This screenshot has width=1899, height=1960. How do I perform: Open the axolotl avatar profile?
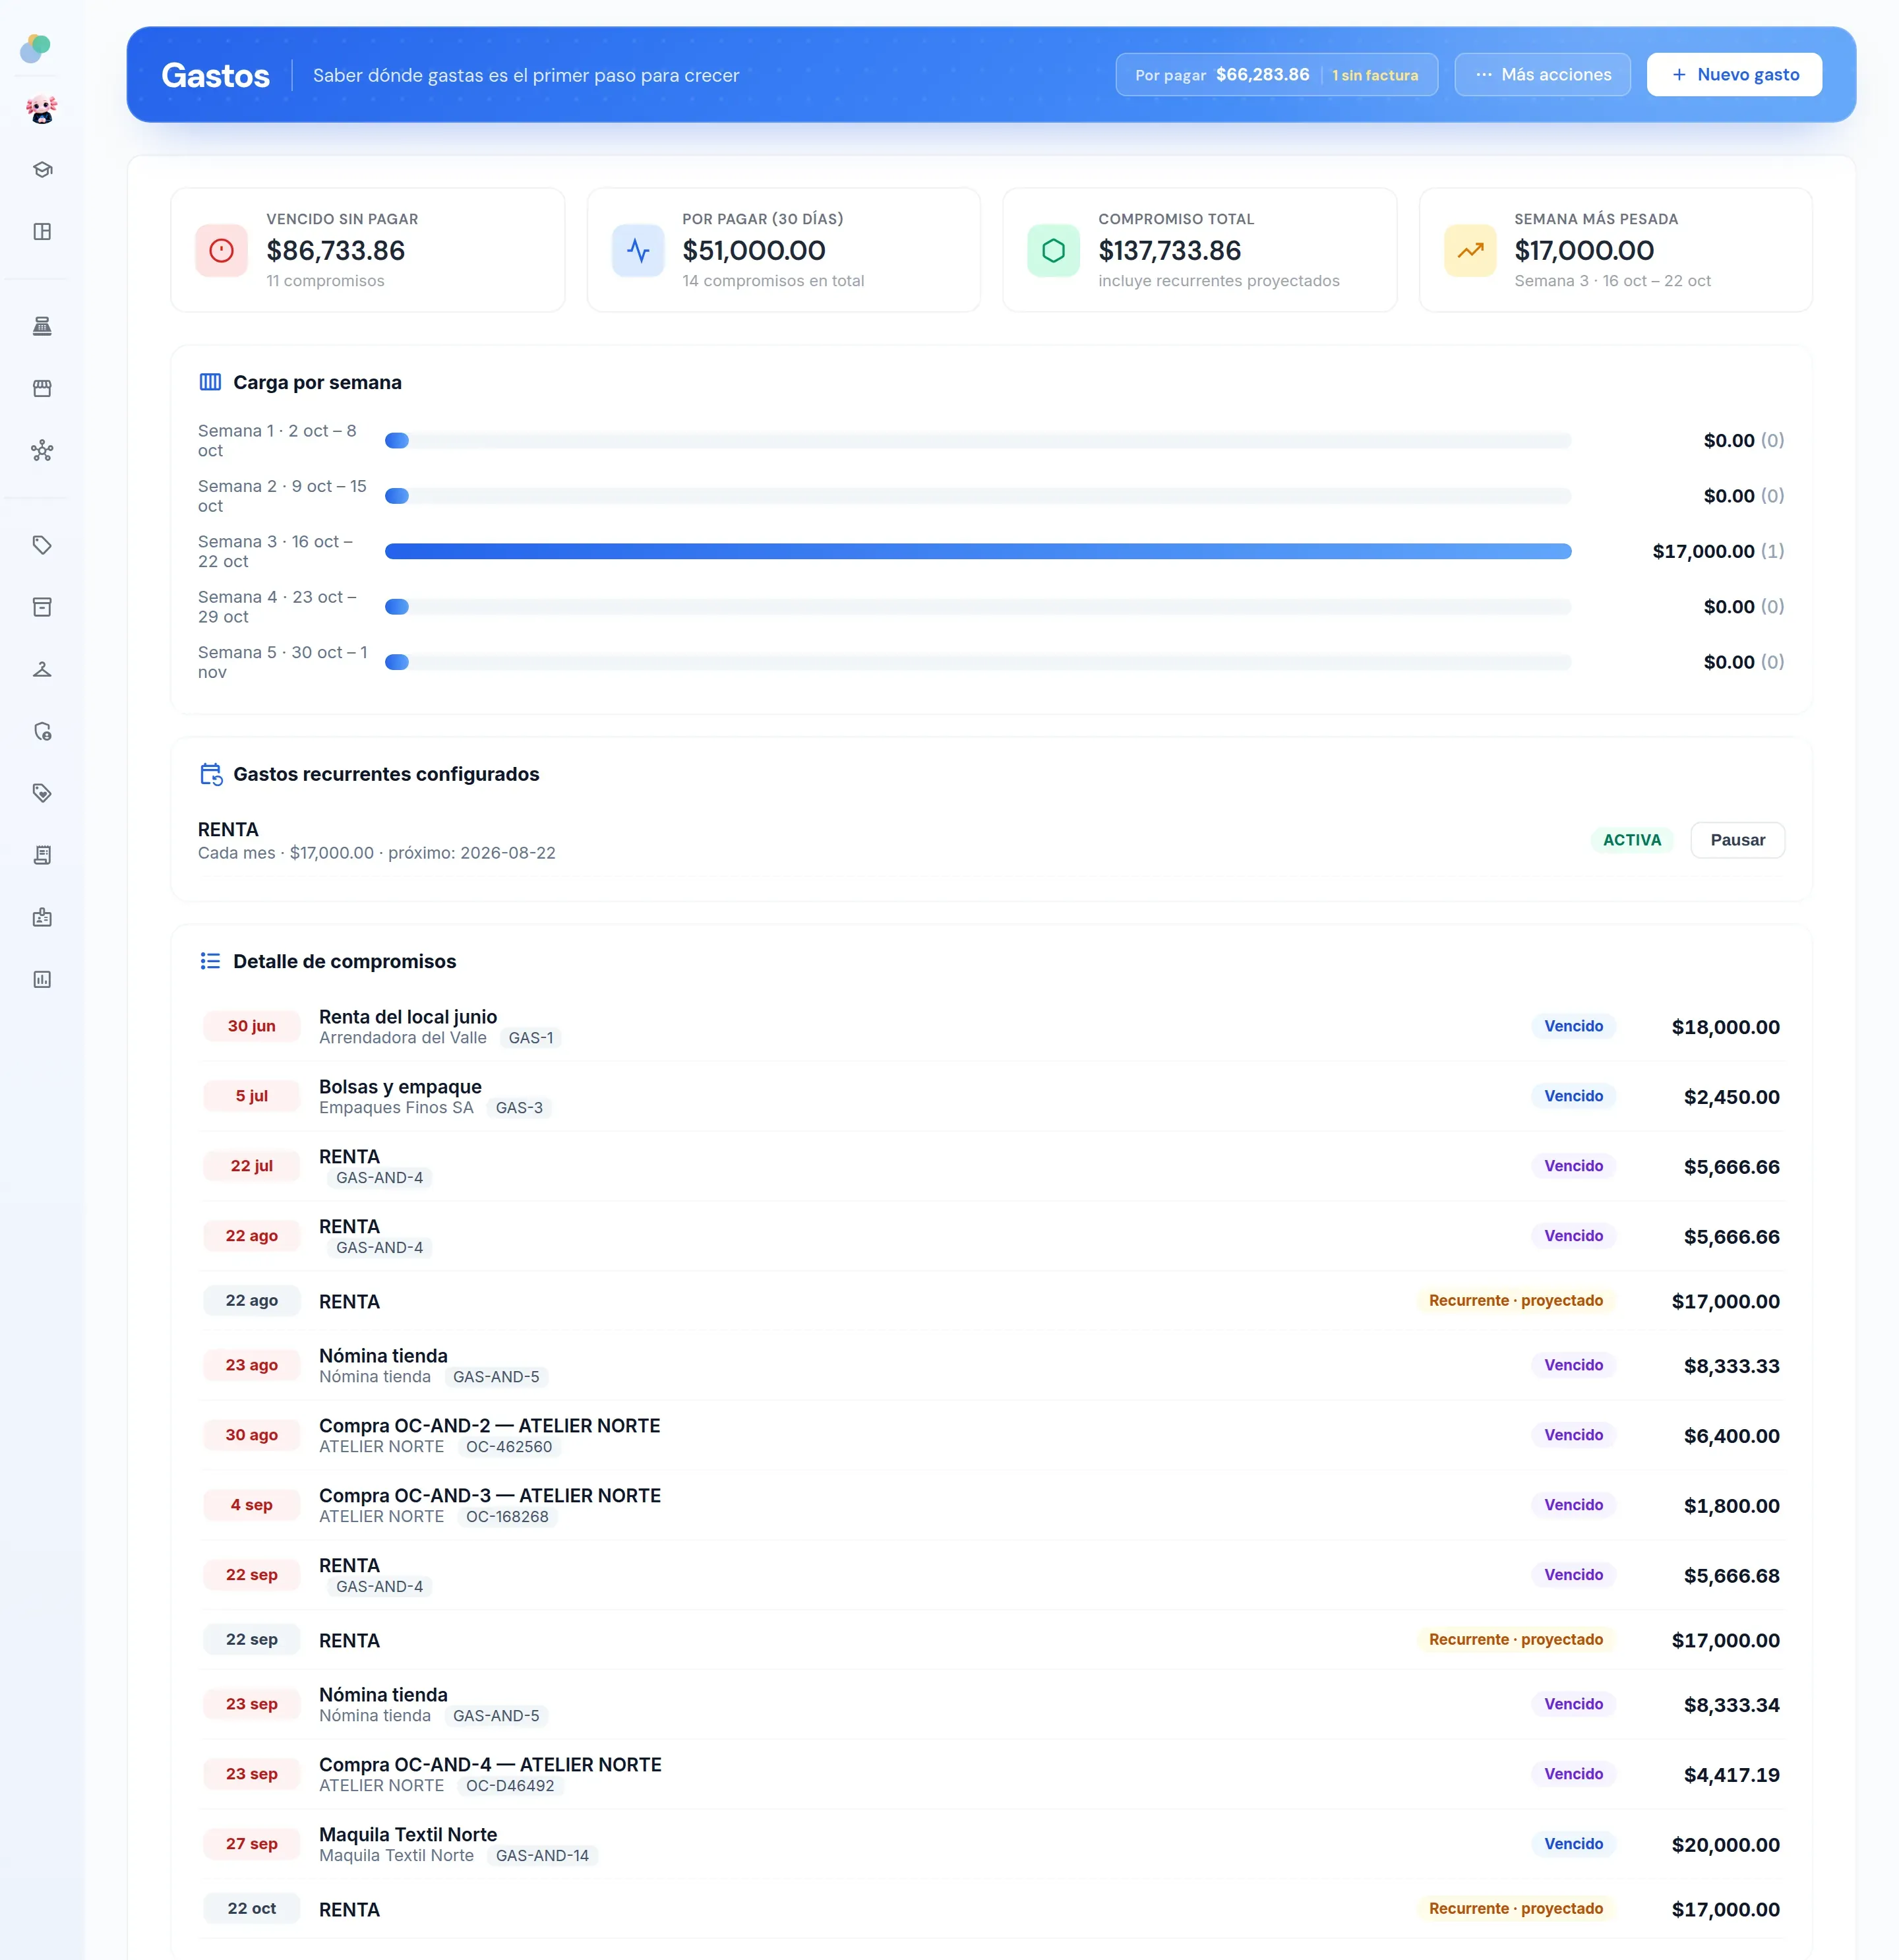42,109
